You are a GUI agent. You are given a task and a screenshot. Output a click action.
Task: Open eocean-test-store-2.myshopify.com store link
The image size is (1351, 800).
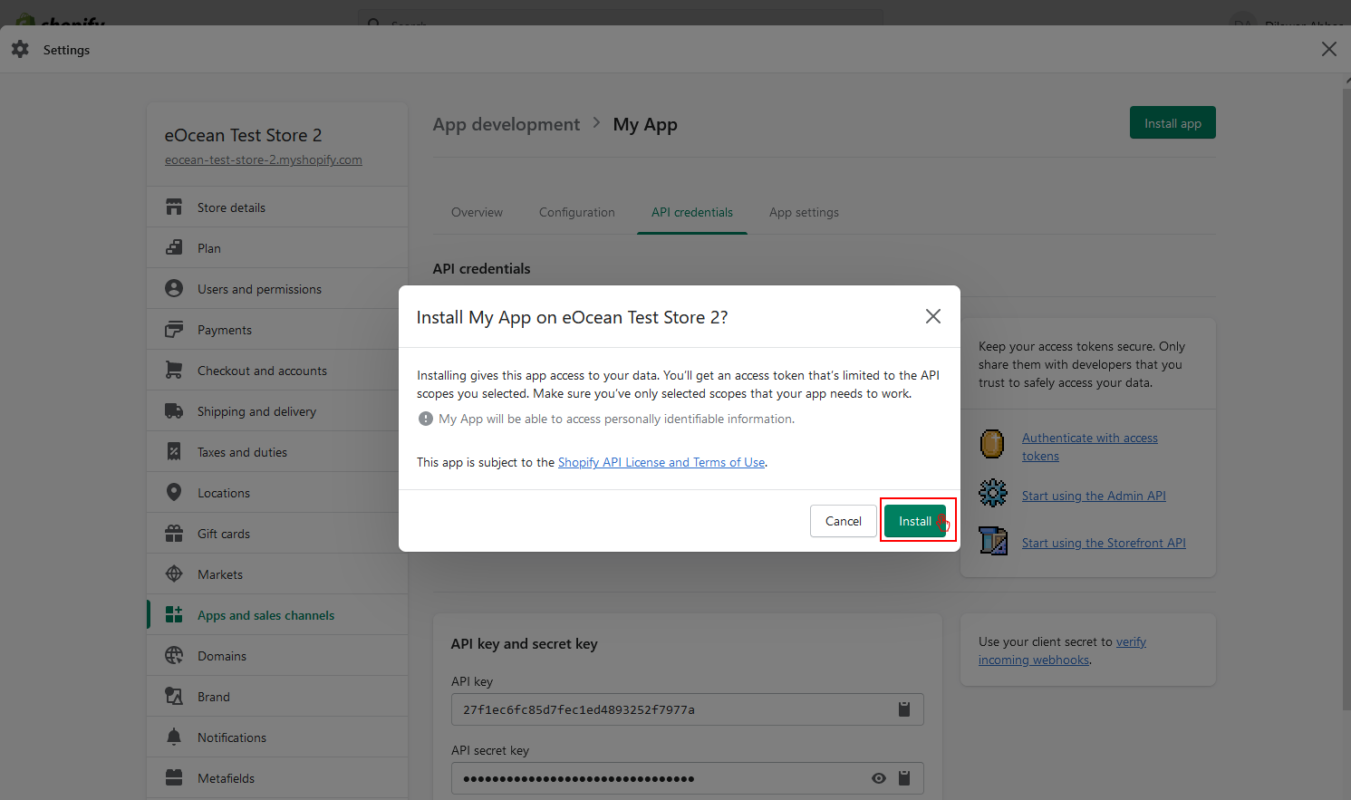click(x=263, y=159)
